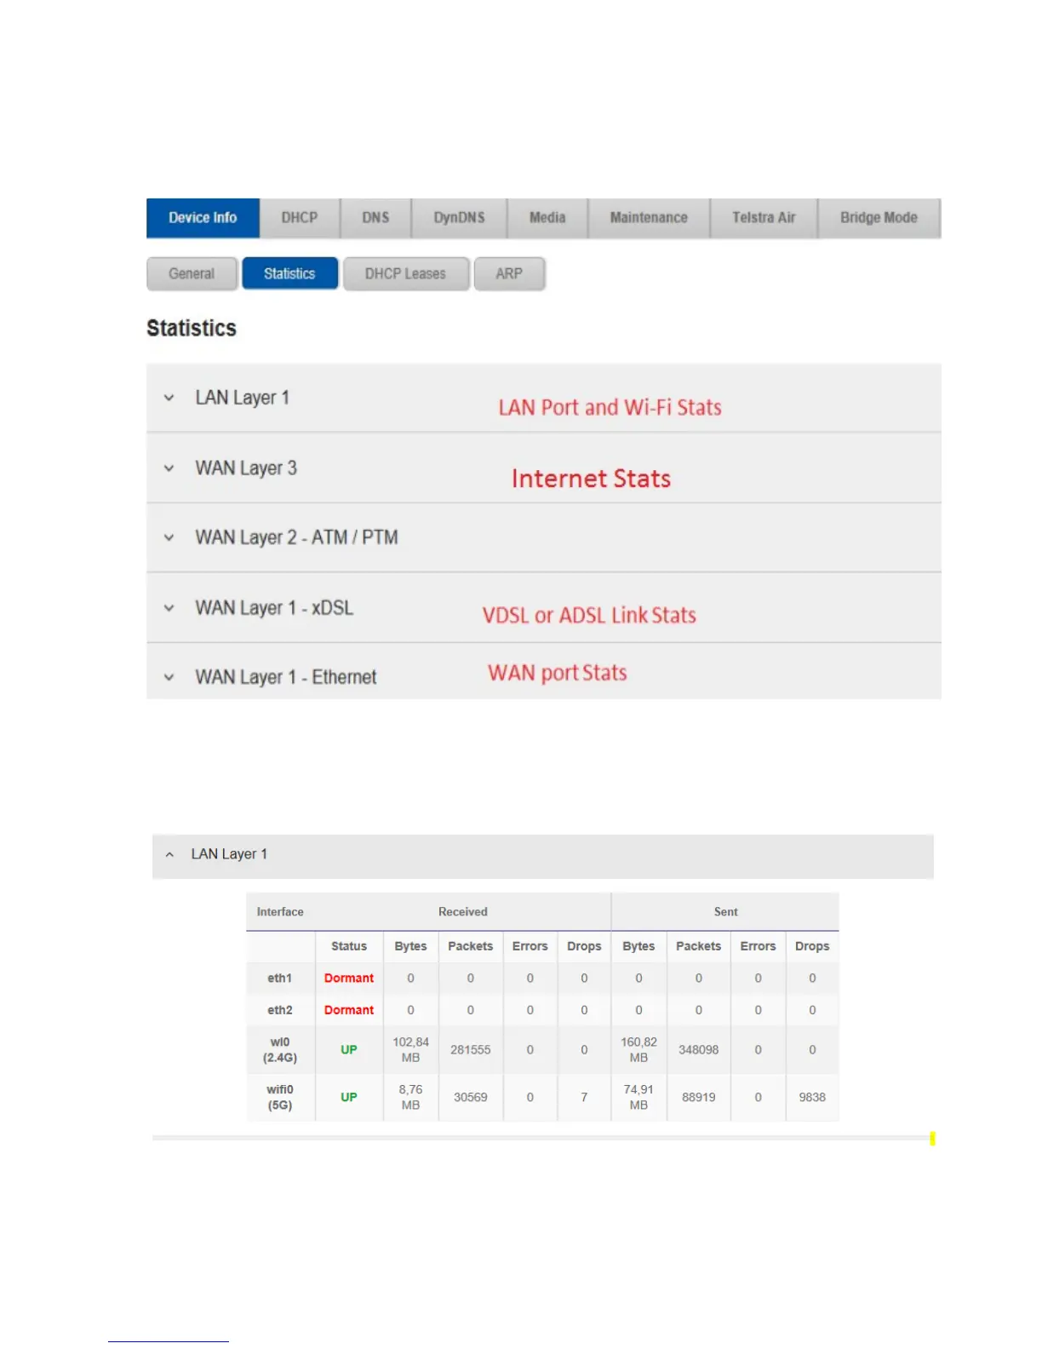
Task: Expand WAN Layer 2 - ATM / PTM chevron
Action: pyautogui.click(x=169, y=537)
